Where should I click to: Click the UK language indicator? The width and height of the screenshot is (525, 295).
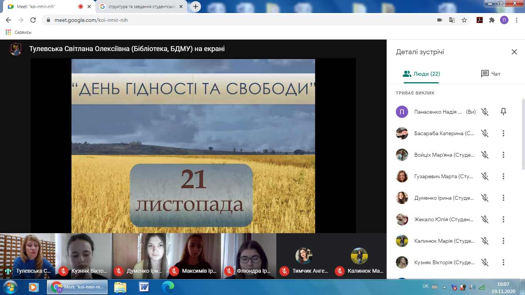point(425,287)
